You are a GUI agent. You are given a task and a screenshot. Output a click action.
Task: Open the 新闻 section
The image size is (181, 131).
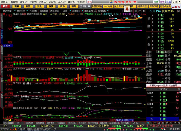(72, 6)
